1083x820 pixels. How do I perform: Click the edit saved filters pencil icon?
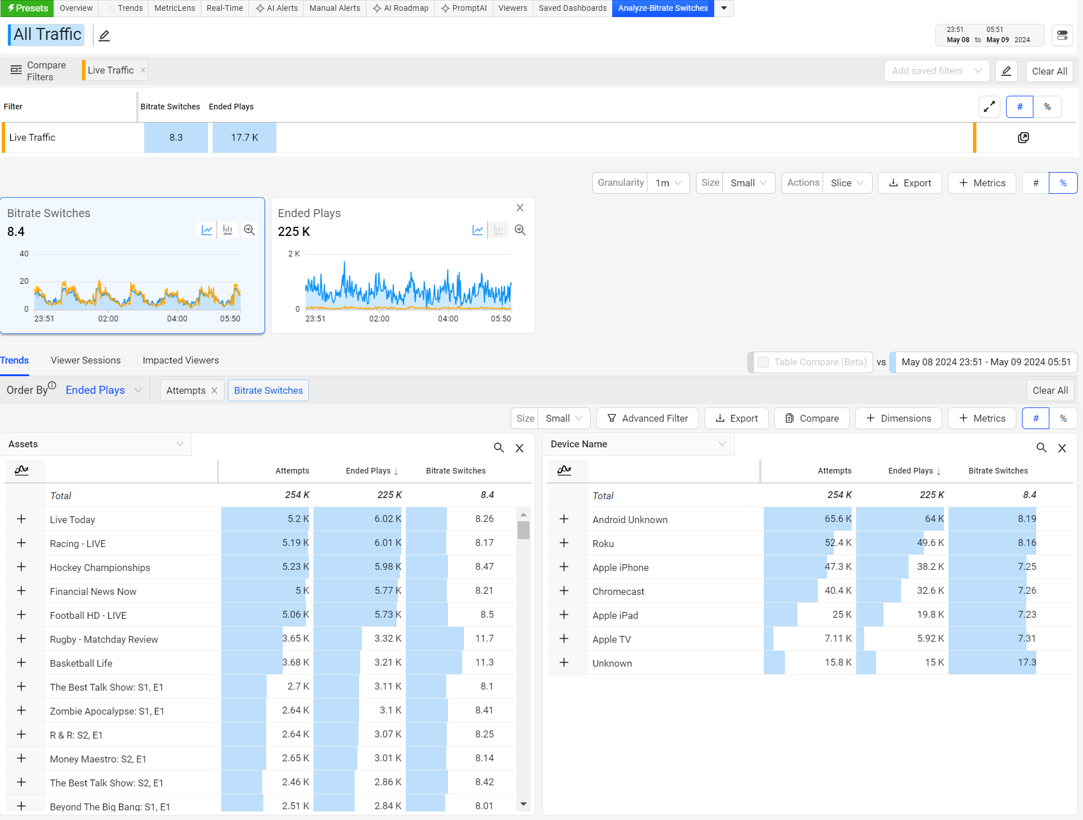pos(1007,71)
